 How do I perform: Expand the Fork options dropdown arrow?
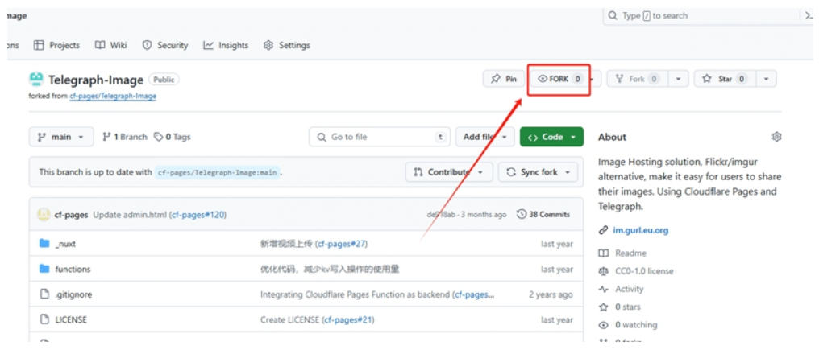[x=678, y=79]
